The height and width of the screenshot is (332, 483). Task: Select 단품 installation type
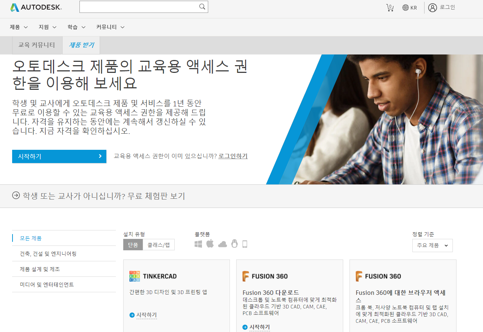pos(133,245)
